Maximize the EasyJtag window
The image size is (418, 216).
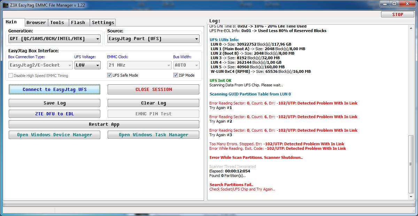394,4
